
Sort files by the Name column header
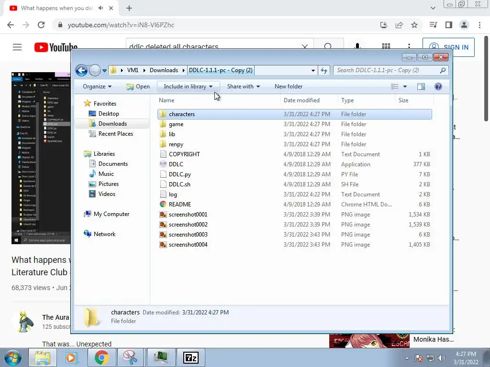[167, 100]
